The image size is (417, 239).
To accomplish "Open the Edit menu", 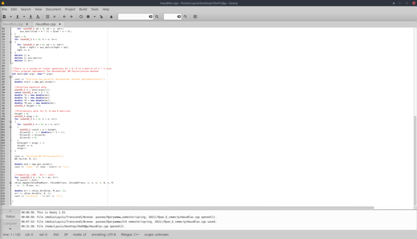I will 14,9.
